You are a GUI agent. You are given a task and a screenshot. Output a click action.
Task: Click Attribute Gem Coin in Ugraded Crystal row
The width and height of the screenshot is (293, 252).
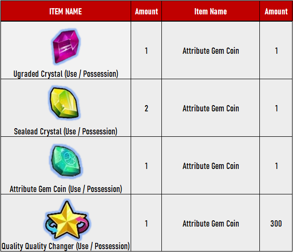[x=211, y=51]
